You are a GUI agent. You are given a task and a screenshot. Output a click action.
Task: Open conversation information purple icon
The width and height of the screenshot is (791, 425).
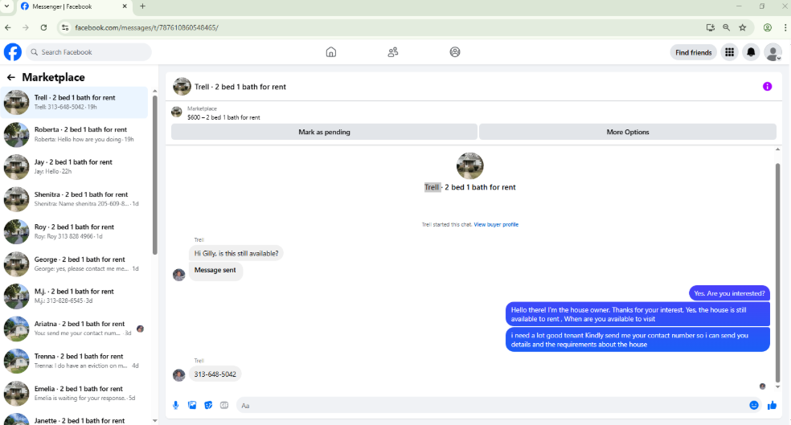pyautogui.click(x=768, y=87)
